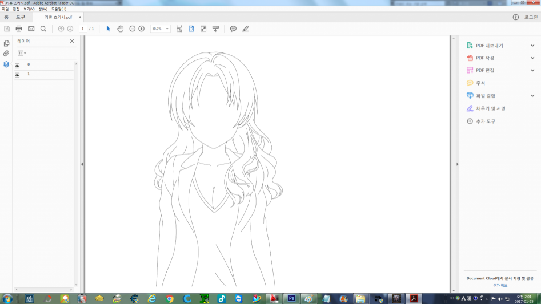Viewport: 541px width, 304px height.
Task: Switch to the 홈 tab
Action: pos(6,17)
